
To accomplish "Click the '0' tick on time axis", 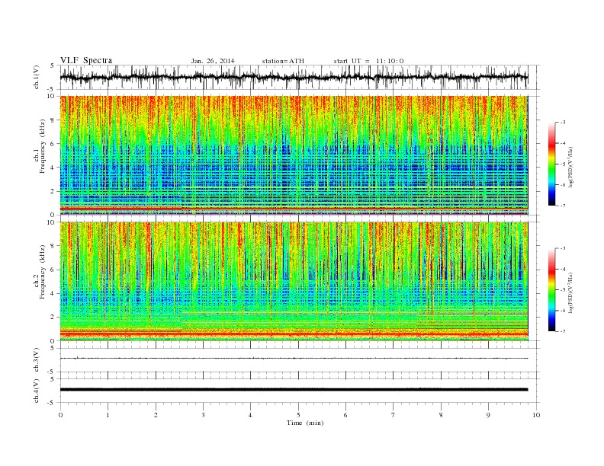I will click(x=60, y=415).
